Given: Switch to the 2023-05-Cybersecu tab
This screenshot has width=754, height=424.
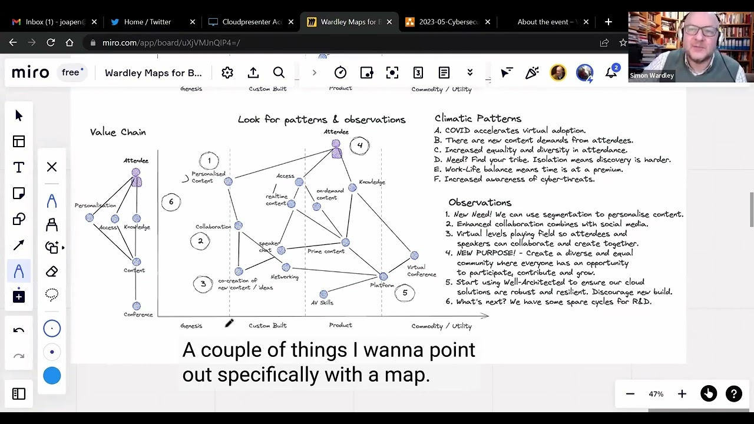Looking at the screenshot, I should tap(448, 22).
